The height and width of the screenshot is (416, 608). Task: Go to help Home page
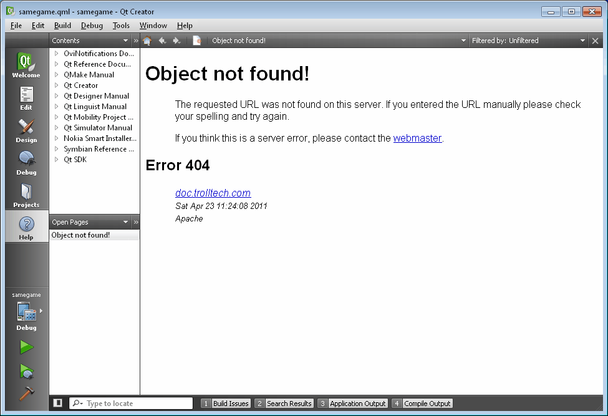coord(147,41)
